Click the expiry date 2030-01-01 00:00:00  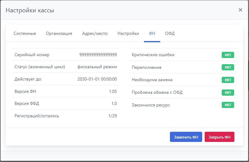[x=97, y=79]
